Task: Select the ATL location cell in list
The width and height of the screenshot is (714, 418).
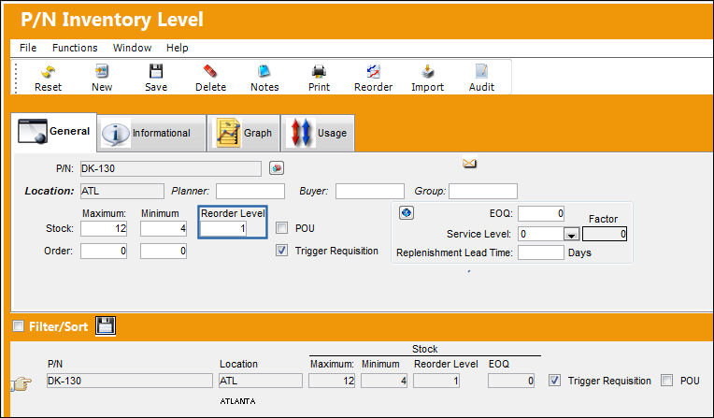Action: tap(260, 381)
